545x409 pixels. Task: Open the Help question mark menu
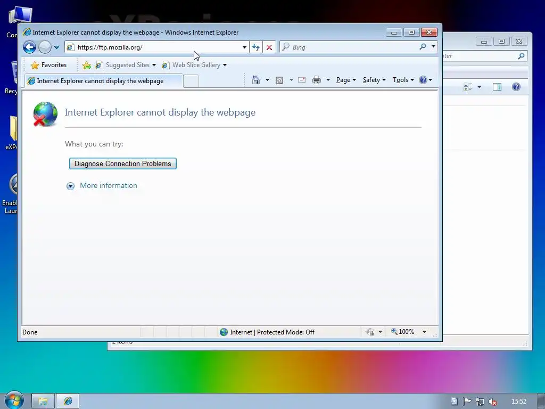(425, 80)
